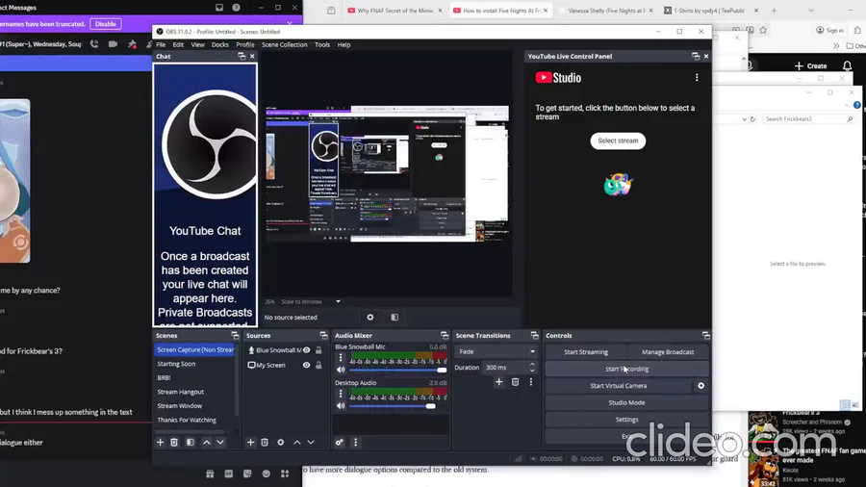
Task: Open YouTube Studio three-dot menu
Action: (x=697, y=78)
